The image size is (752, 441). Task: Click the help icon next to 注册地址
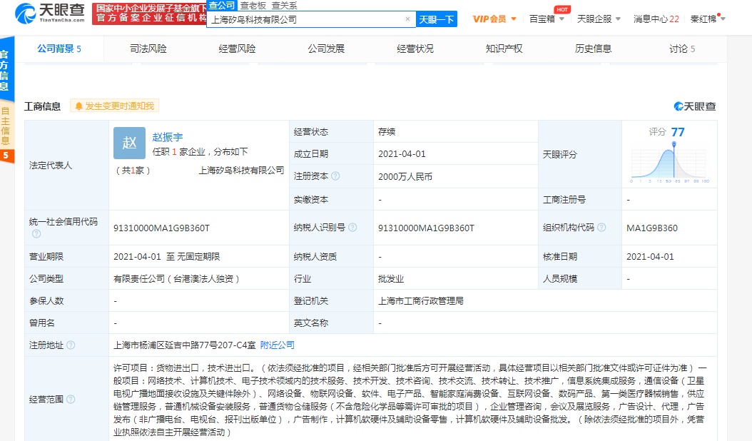point(71,345)
